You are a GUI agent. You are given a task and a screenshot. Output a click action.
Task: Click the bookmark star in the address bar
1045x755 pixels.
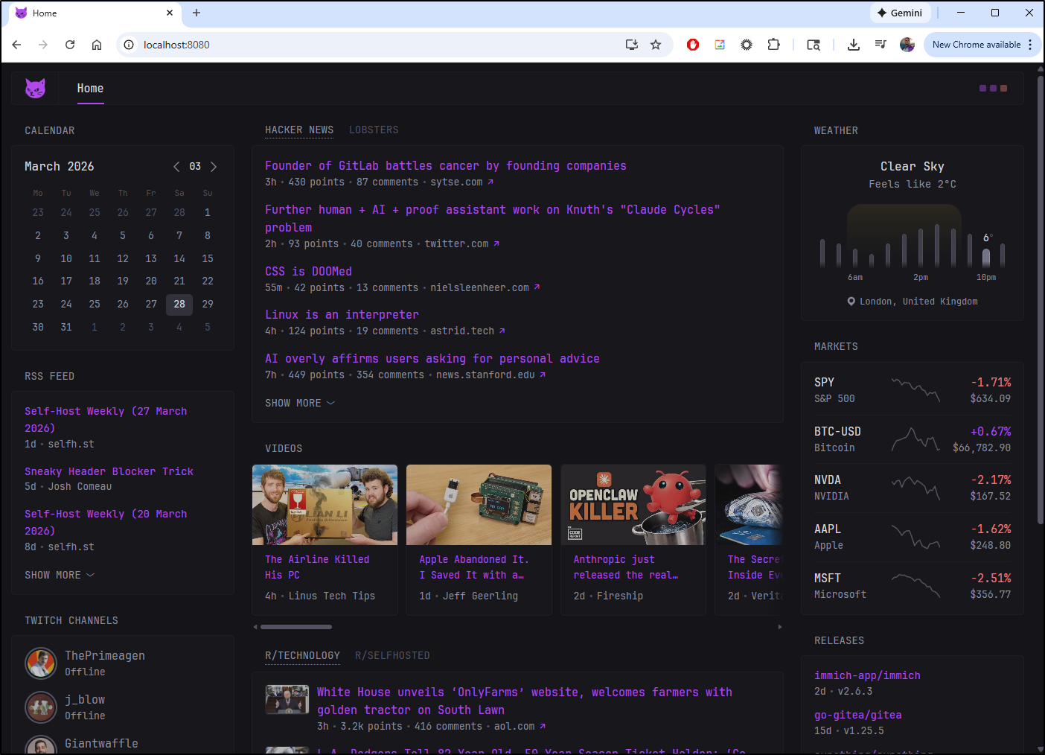[656, 45]
